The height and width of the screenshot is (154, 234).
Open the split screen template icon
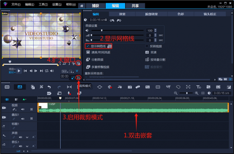pyautogui.click(x=158, y=87)
